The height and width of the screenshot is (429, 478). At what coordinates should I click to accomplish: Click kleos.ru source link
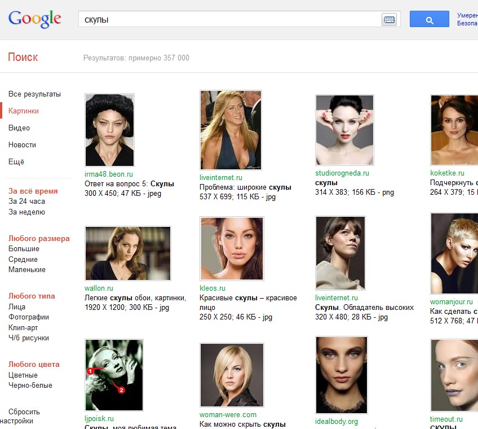213,288
